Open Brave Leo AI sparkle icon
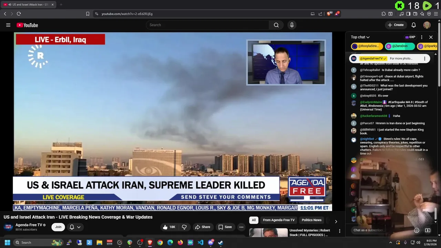Screen dimensions: 441x248 (422, 14)
